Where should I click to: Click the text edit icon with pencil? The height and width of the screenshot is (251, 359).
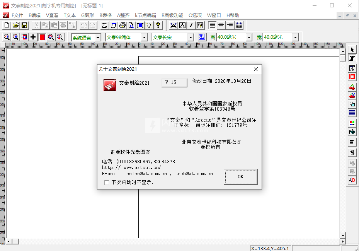(x=200, y=25)
